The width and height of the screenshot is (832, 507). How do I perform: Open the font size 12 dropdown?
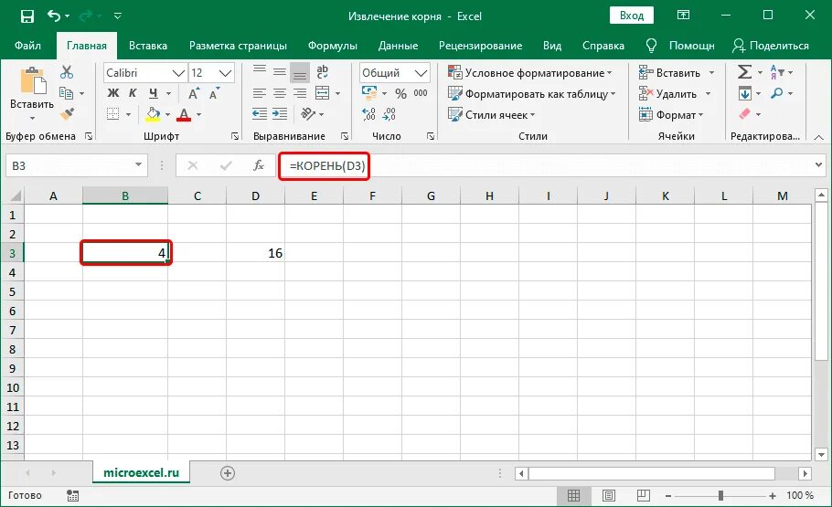[226, 73]
